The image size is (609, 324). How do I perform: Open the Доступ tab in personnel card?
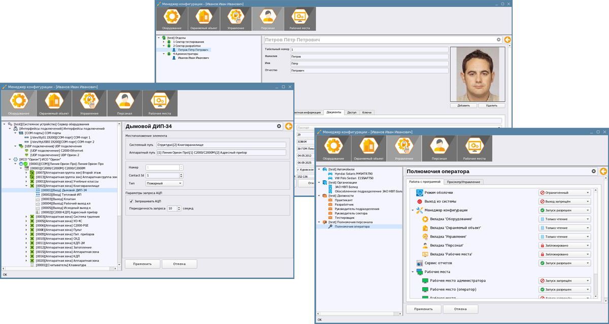(352, 112)
